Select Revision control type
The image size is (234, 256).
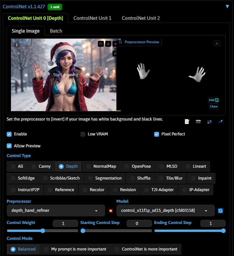coord(124,190)
